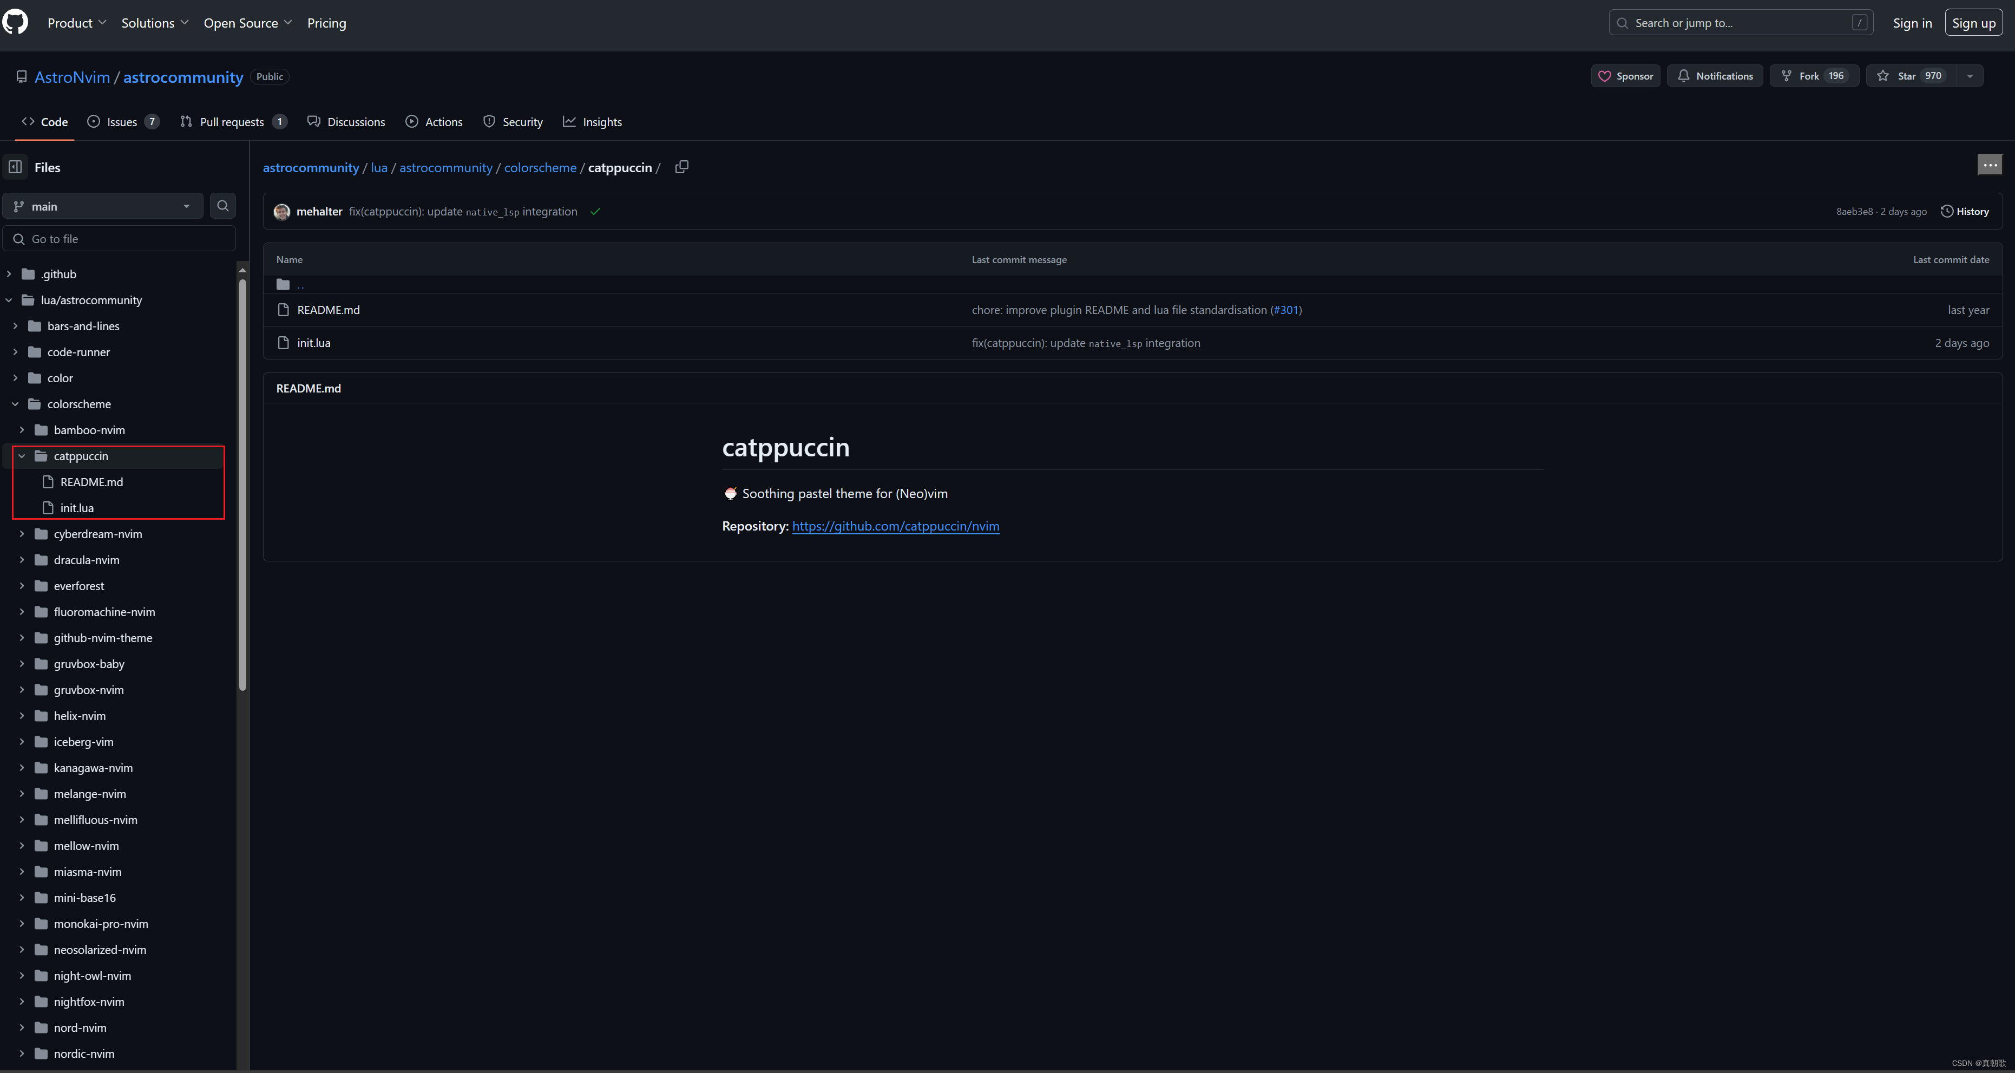Open the Discussions tab
The height and width of the screenshot is (1073, 2015).
(x=346, y=122)
